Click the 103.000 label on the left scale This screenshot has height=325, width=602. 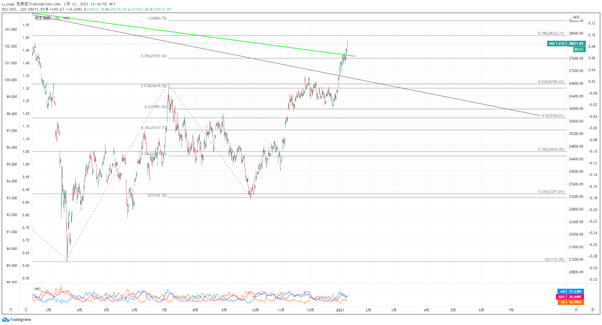tap(11, 30)
